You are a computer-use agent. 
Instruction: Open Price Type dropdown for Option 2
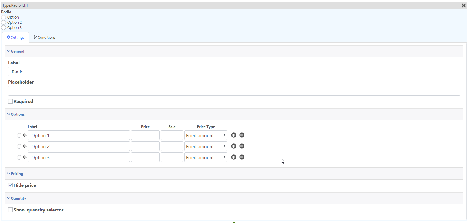pyautogui.click(x=206, y=146)
